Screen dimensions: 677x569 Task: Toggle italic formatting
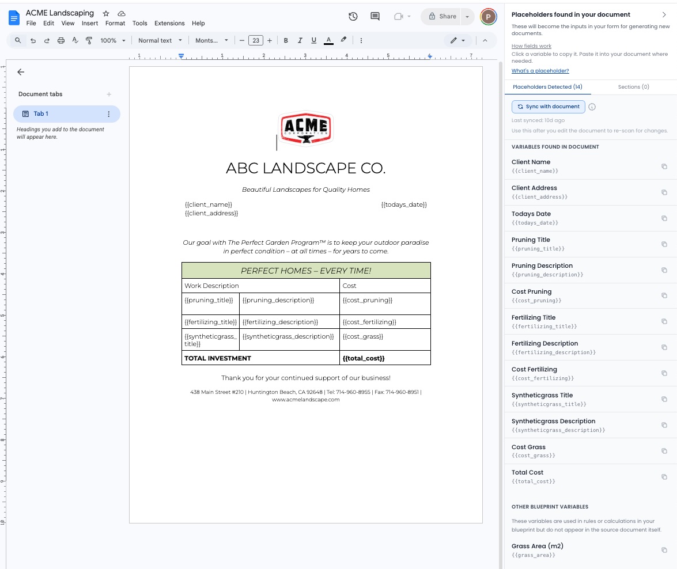[300, 40]
